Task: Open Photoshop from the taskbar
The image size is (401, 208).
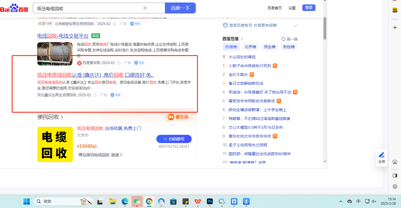Action: point(210,201)
